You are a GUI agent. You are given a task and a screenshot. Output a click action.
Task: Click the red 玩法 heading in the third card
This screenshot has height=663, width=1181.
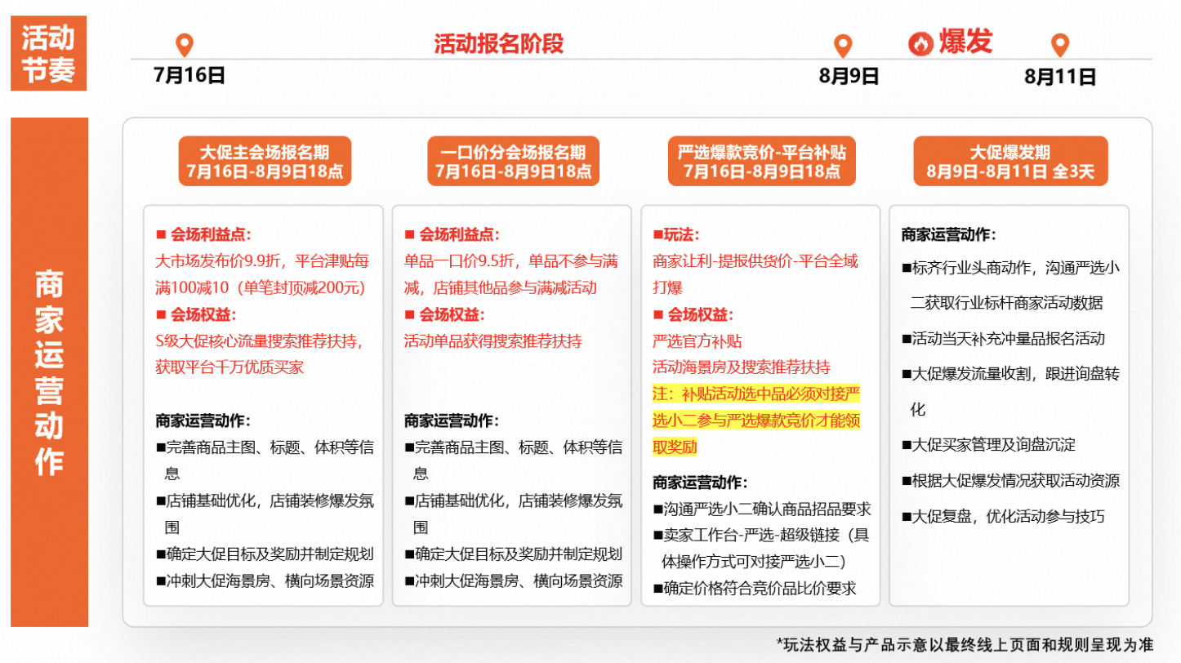click(x=675, y=235)
